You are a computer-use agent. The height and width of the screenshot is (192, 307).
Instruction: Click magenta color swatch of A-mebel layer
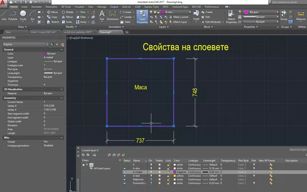pyautogui.click(x=175, y=172)
